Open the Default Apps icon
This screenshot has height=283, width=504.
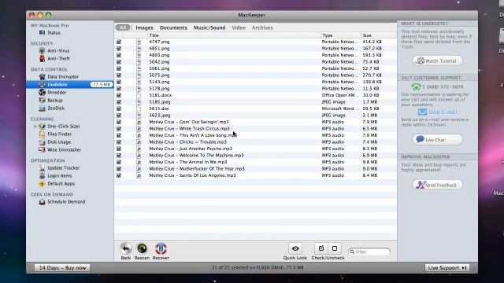[42, 183]
